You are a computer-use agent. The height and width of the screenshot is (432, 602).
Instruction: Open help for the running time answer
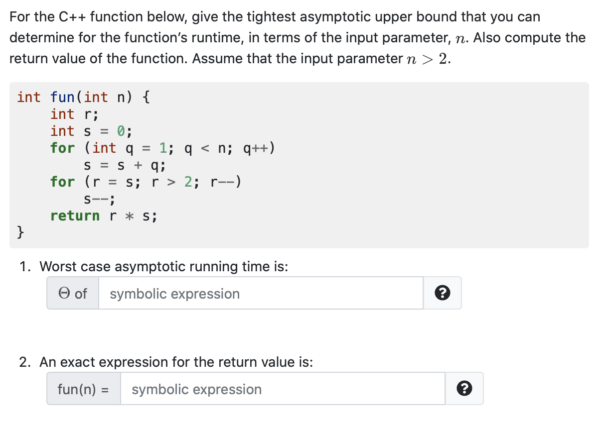pos(442,294)
